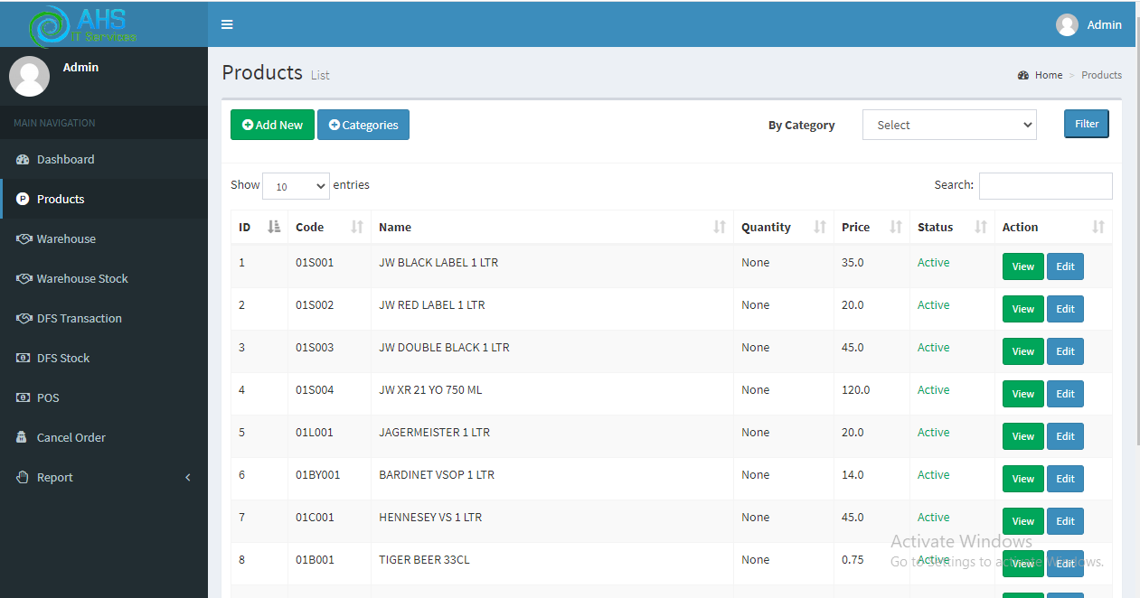Expand the Report submenu chevron
This screenshot has height=598, width=1140.
pyautogui.click(x=188, y=478)
